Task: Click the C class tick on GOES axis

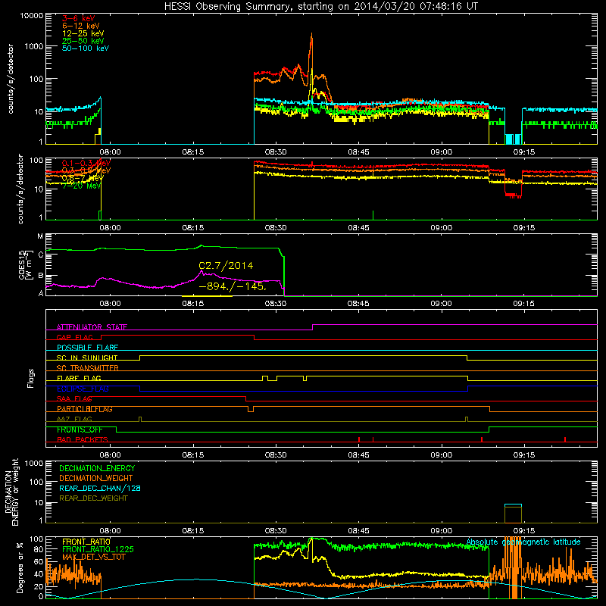Action: tap(41, 255)
